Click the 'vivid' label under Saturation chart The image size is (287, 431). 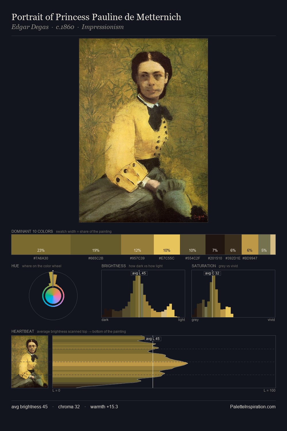[271, 320]
